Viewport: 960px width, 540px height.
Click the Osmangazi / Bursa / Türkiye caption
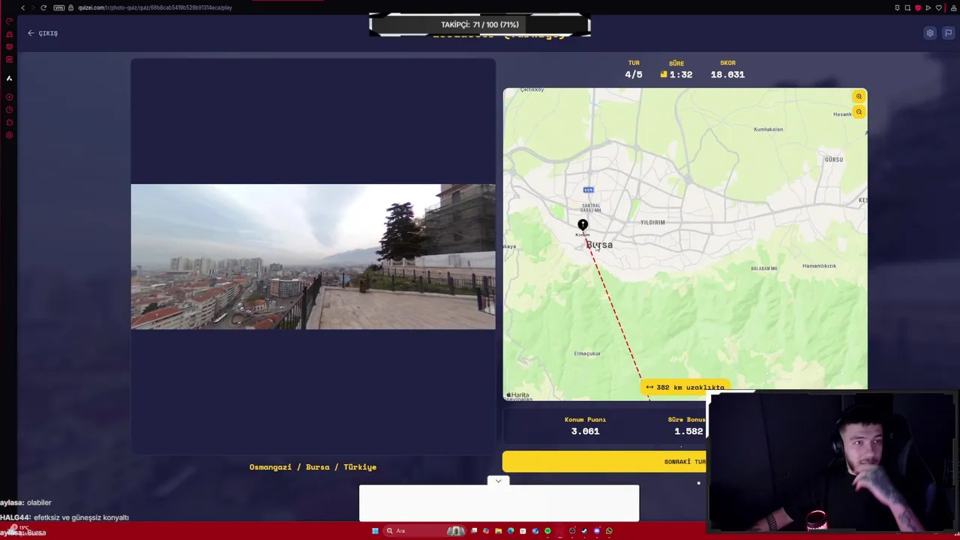click(313, 466)
